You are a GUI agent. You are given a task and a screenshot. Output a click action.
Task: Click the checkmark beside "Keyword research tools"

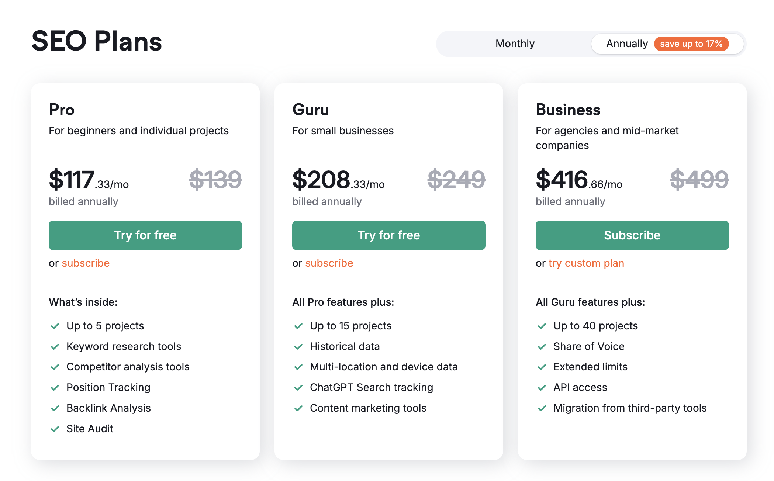[56, 346]
